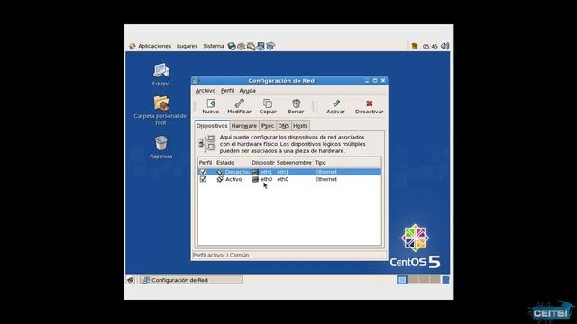Launch the web browser globe icon

coord(232,46)
